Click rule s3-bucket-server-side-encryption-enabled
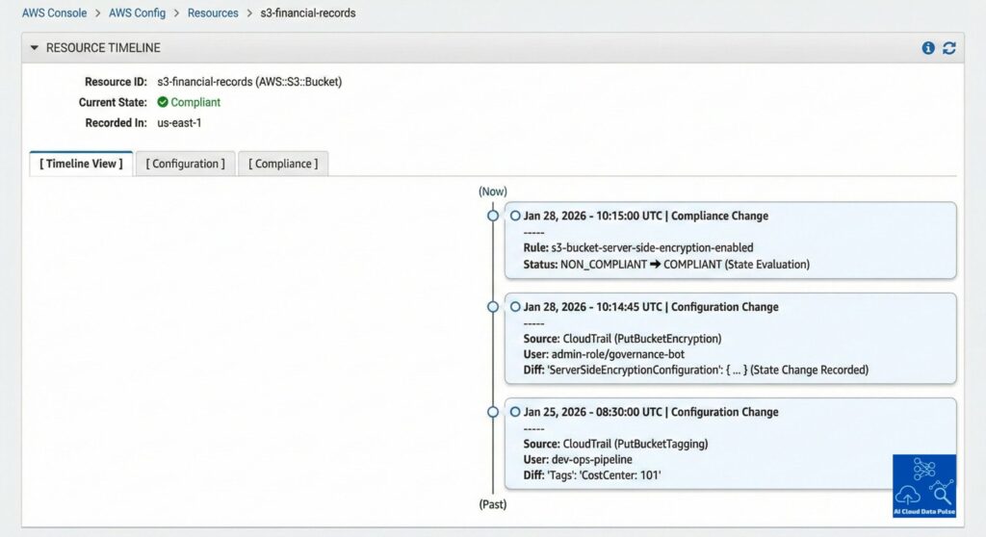The height and width of the screenshot is (537, 986). pos(638,247)
